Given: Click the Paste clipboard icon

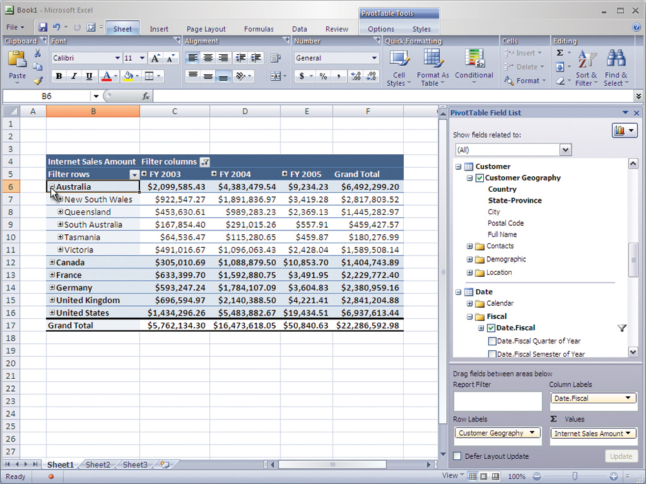Looking at the screenshot, I should click(17, 59).
